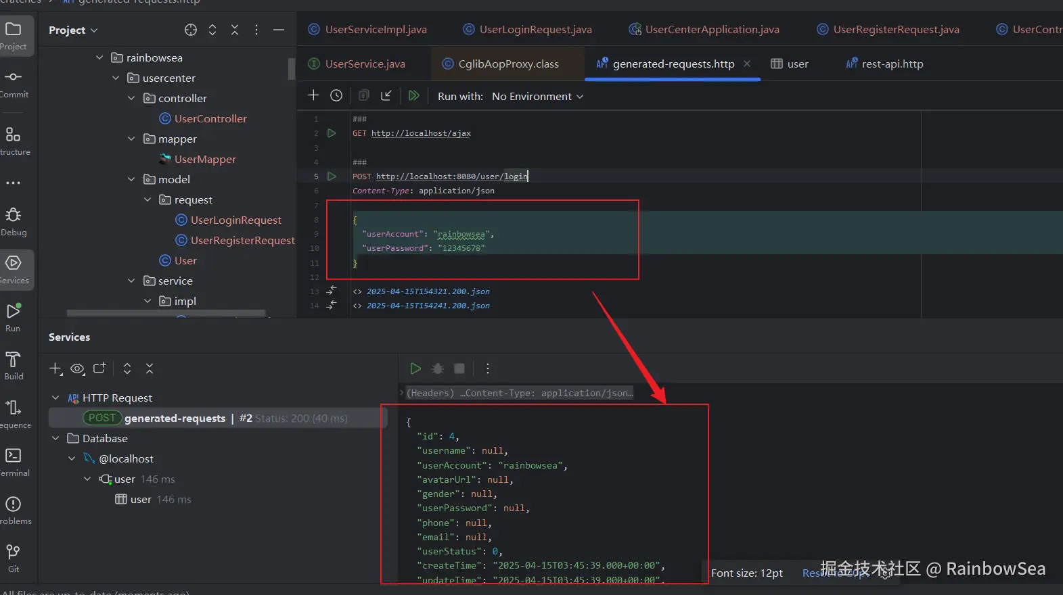Toggle the Services view options eye icon
1063x595 pixels.
[78, 368]
